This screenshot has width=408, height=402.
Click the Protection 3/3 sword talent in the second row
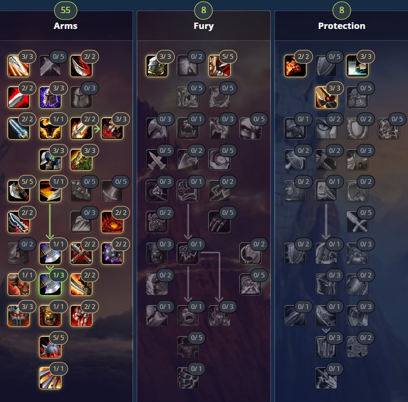(x=326, y=97)
